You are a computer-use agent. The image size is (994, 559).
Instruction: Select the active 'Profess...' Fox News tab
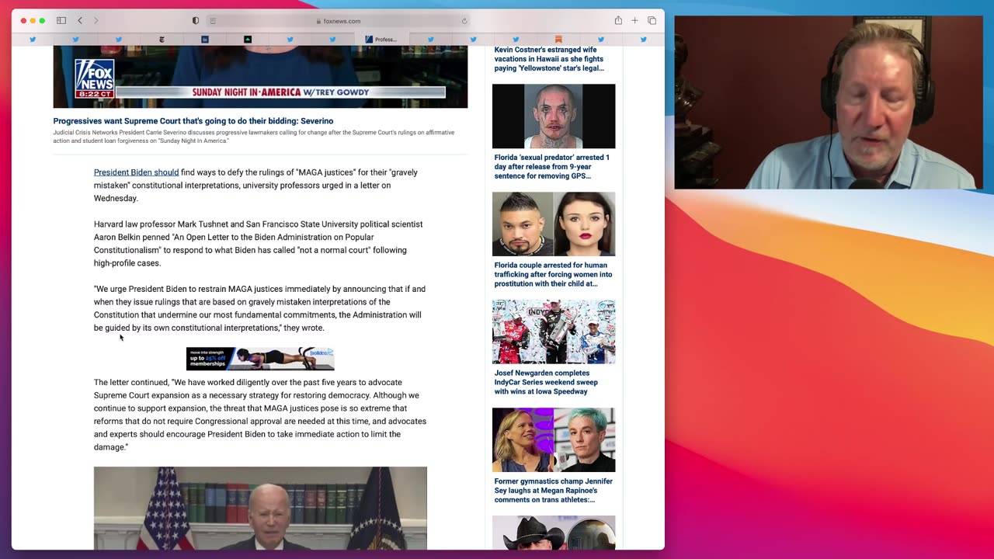[x=381, y=40]
